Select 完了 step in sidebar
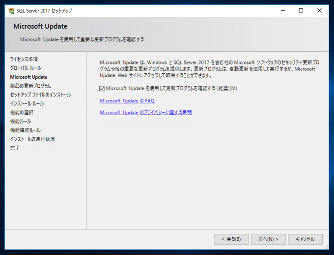334x255 pixels. coord(15,148)
